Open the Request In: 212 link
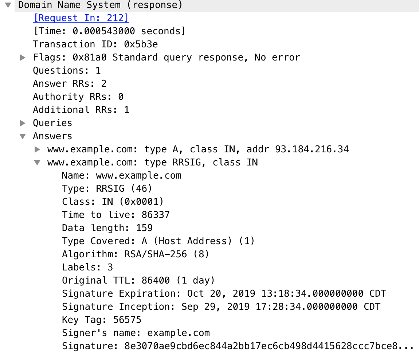The width and height of the screenshot is (419, 355). tap(81, 18)
